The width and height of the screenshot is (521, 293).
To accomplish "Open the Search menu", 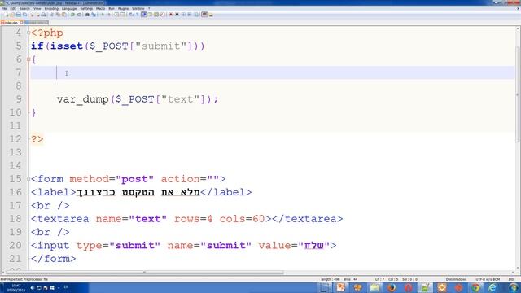I will [x=24, y=9].
